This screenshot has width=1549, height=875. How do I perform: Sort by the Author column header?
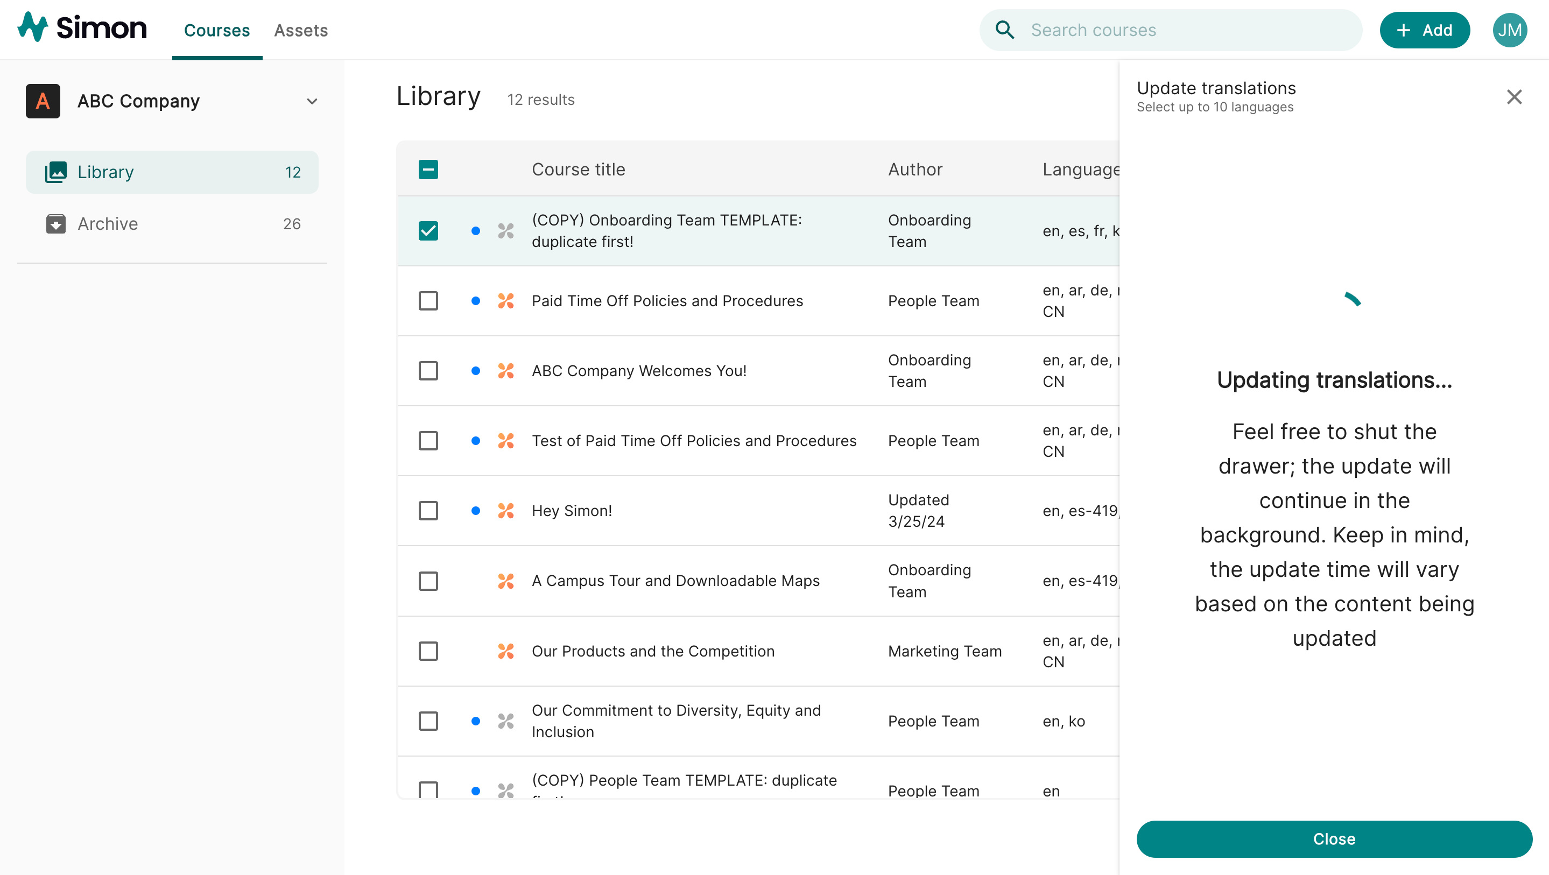tap(914, 170)
